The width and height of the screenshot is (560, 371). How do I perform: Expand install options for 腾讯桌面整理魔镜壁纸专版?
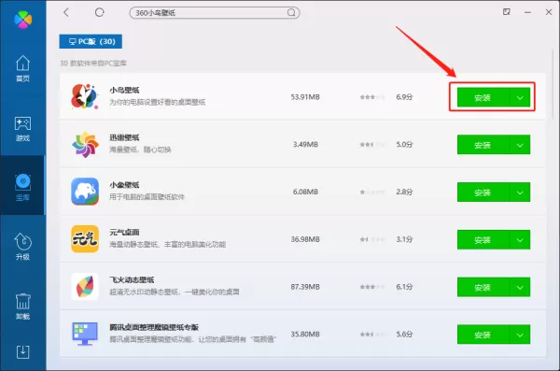(520, 335)
